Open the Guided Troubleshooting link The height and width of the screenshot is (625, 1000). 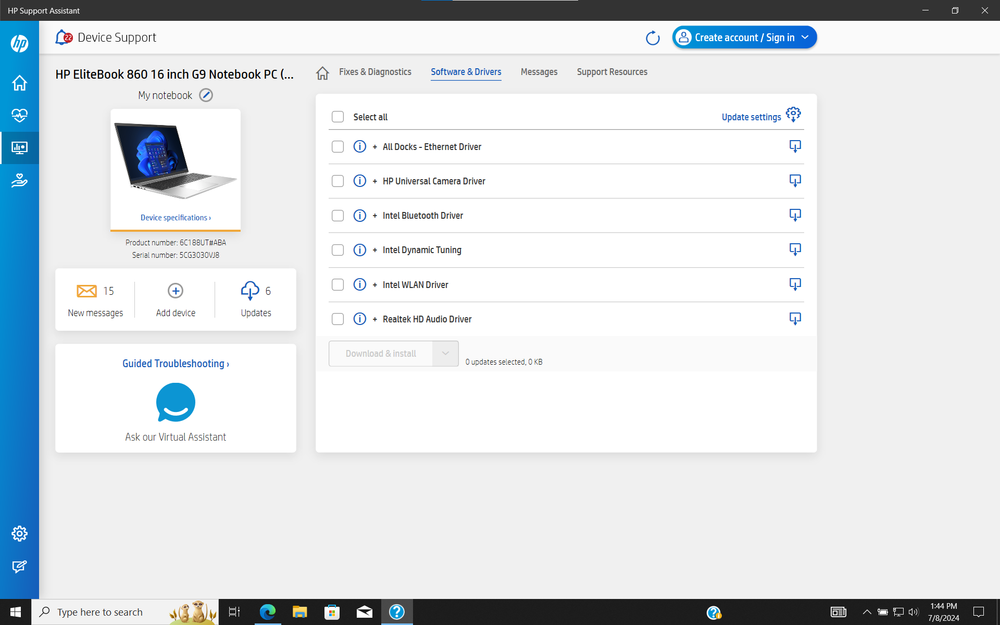[176, 364]
